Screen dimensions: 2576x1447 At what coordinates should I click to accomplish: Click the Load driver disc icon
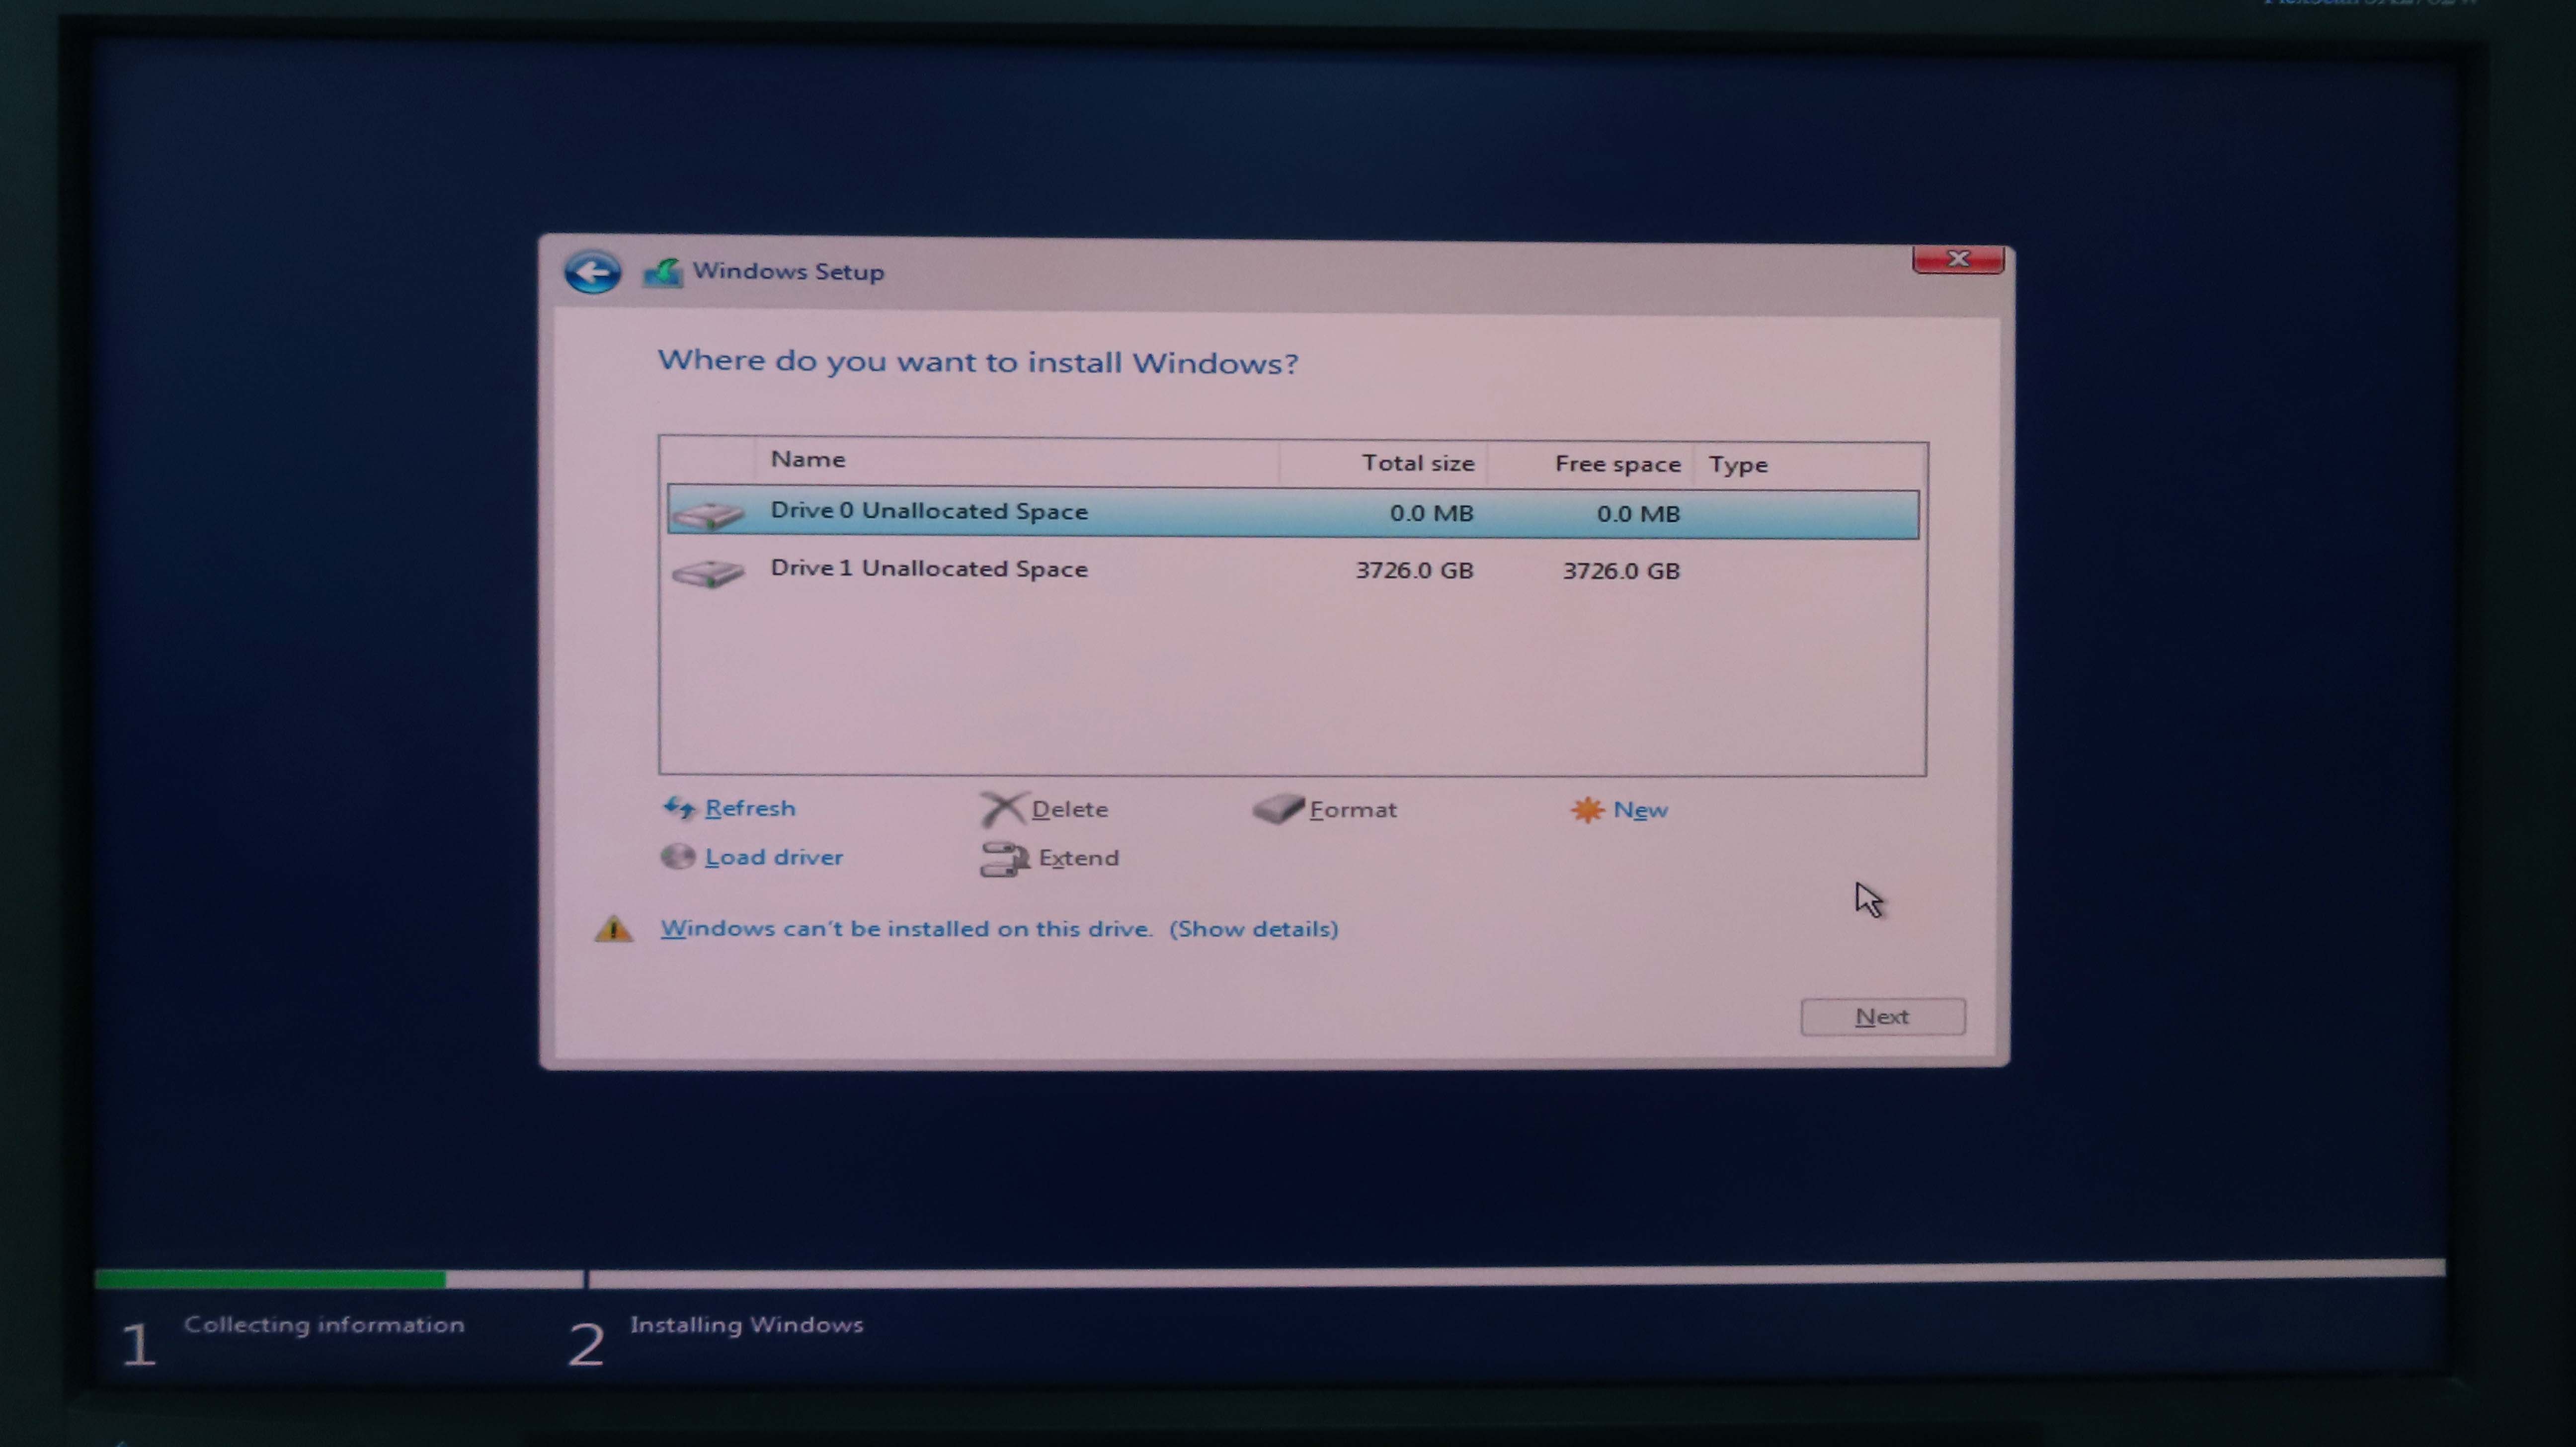[678, 857]
